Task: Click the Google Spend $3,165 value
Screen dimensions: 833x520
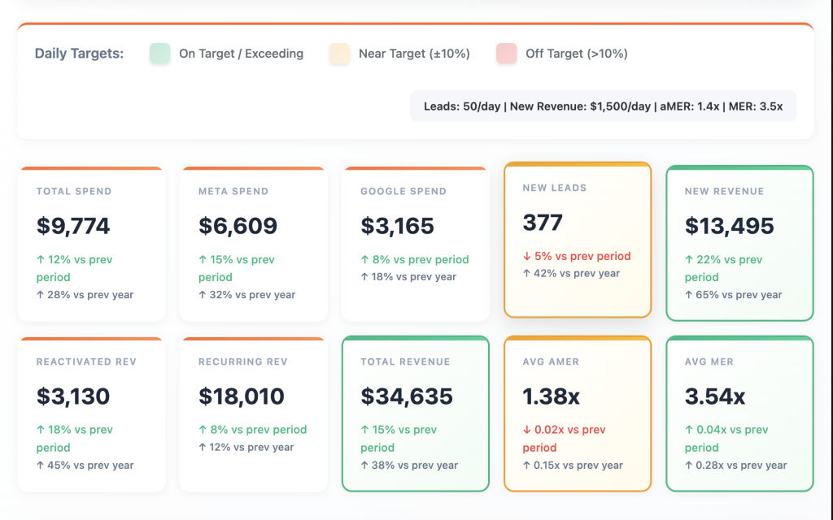Action: [398, 226]
